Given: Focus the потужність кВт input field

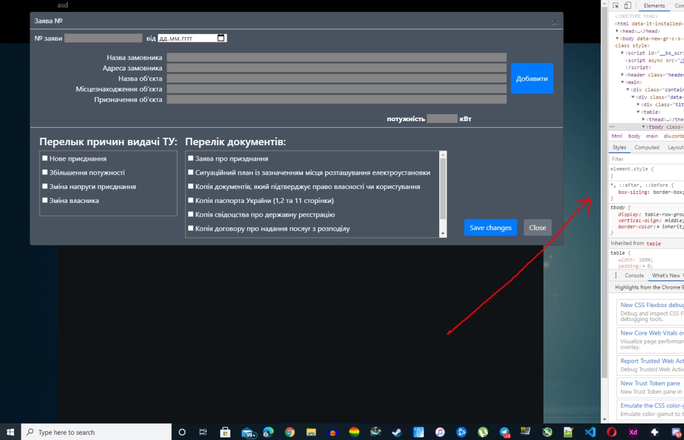Looking at the screenshot, I should (442, 119).
